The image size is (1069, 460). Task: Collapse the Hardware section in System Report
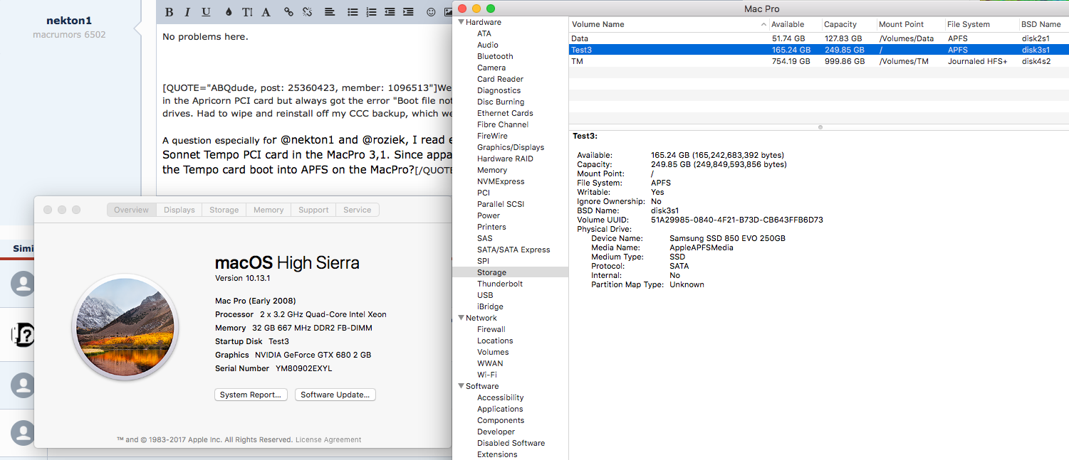460,22
